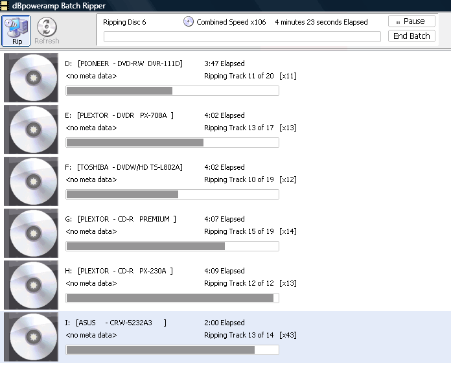Click '<no meta data>' under I: ASUS drive
The width and height of the screenshot is (451, 368).
pyautogui.click(x=91, y=335)
